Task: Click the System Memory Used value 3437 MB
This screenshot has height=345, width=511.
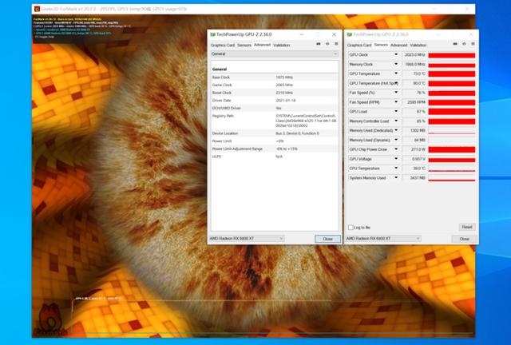Action: pyautogui.click(x=414, y=178)
